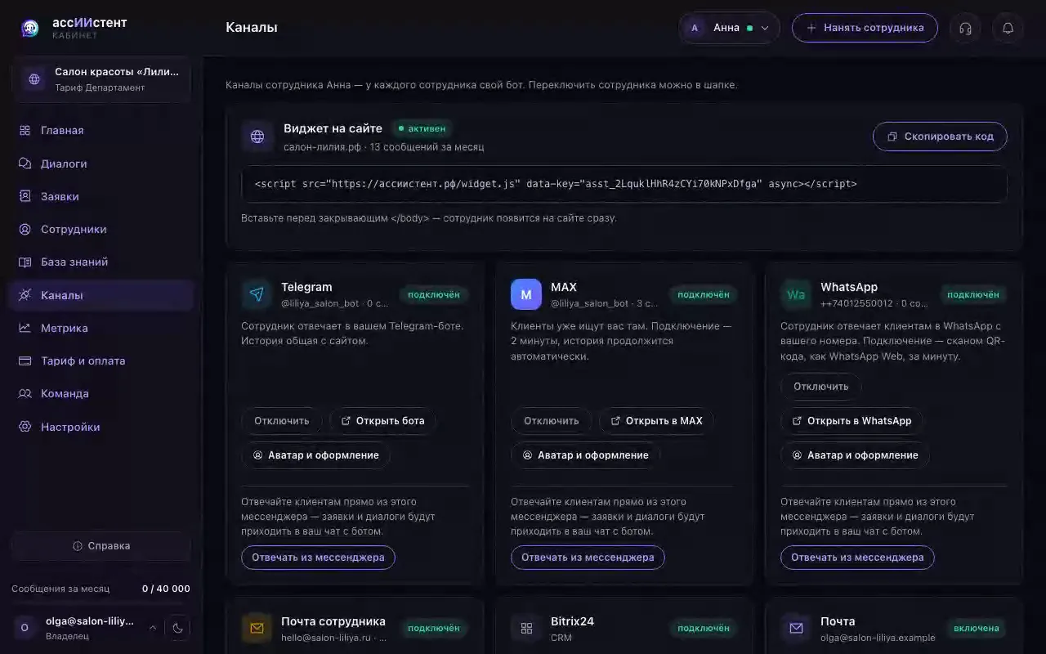This screenshot has width=1046, height=654.
Task: Navigate to Сотрудники
Action: (x=101, y=229)
